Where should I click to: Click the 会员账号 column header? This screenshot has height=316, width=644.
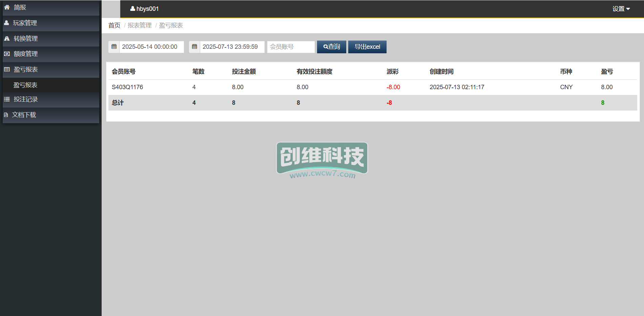124,72
